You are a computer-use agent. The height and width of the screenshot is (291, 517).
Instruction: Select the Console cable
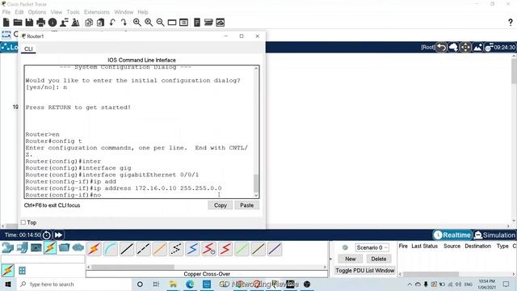(111, 249)
